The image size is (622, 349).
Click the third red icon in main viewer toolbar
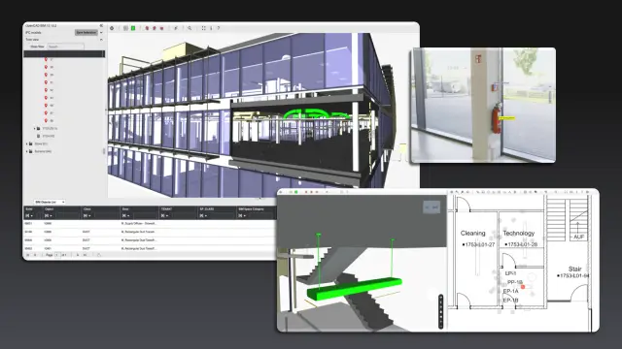[161, 28]
